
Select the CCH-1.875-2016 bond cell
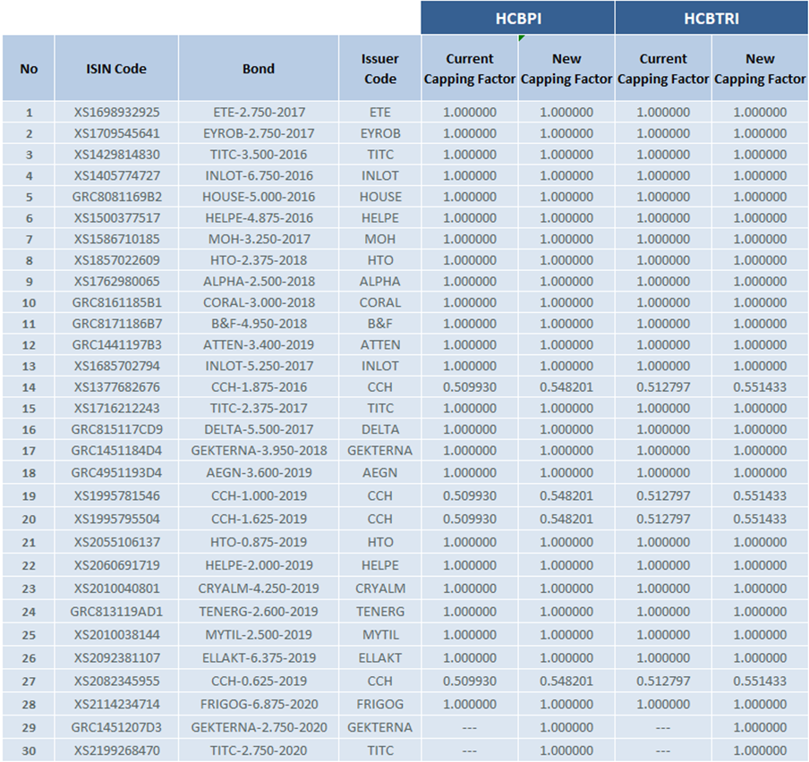coord(259,387)
